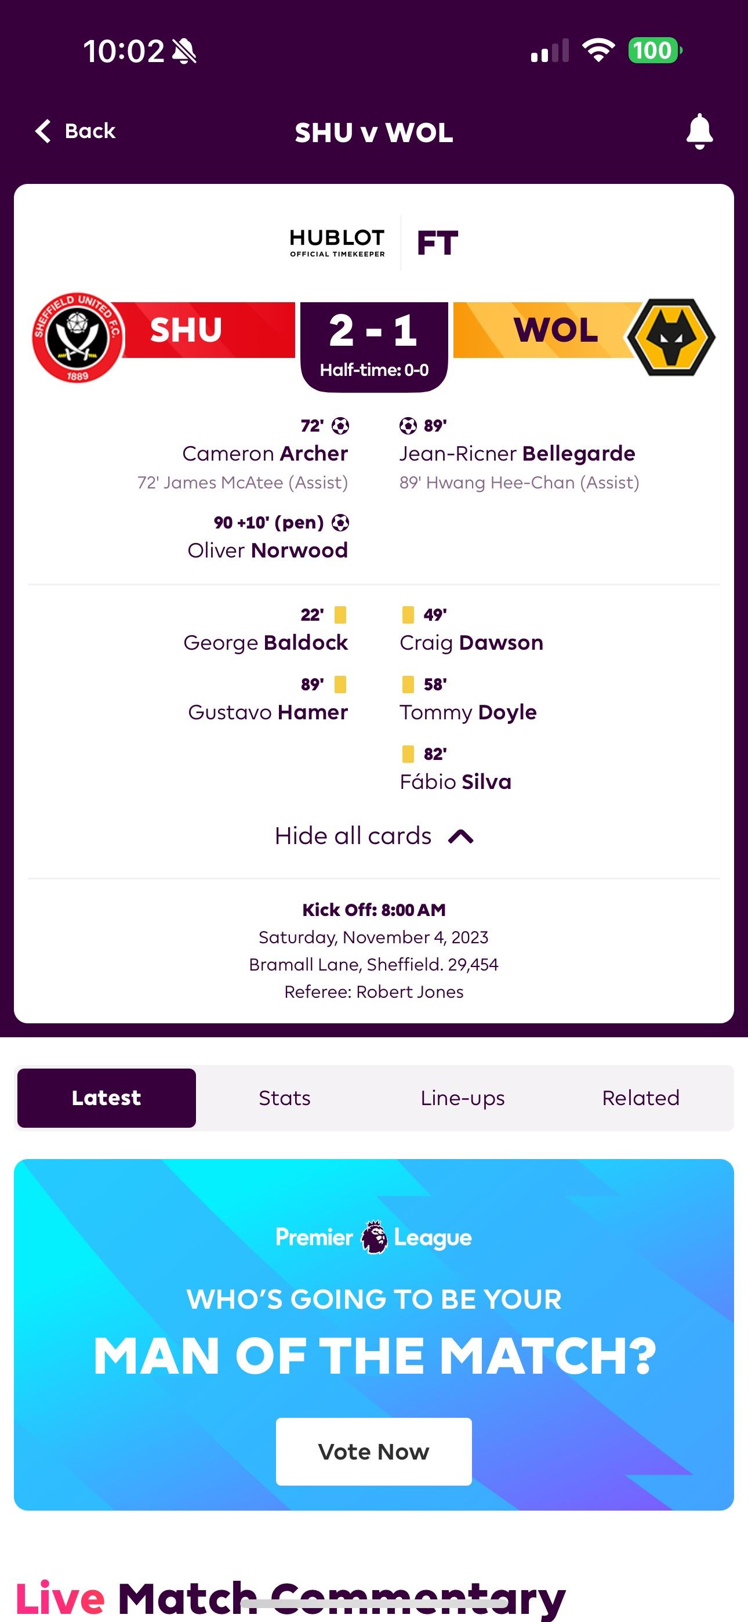Tap Craig Dawson's yellow card icon
Viewport: 748px width, 1622px height.
[408, 614]
